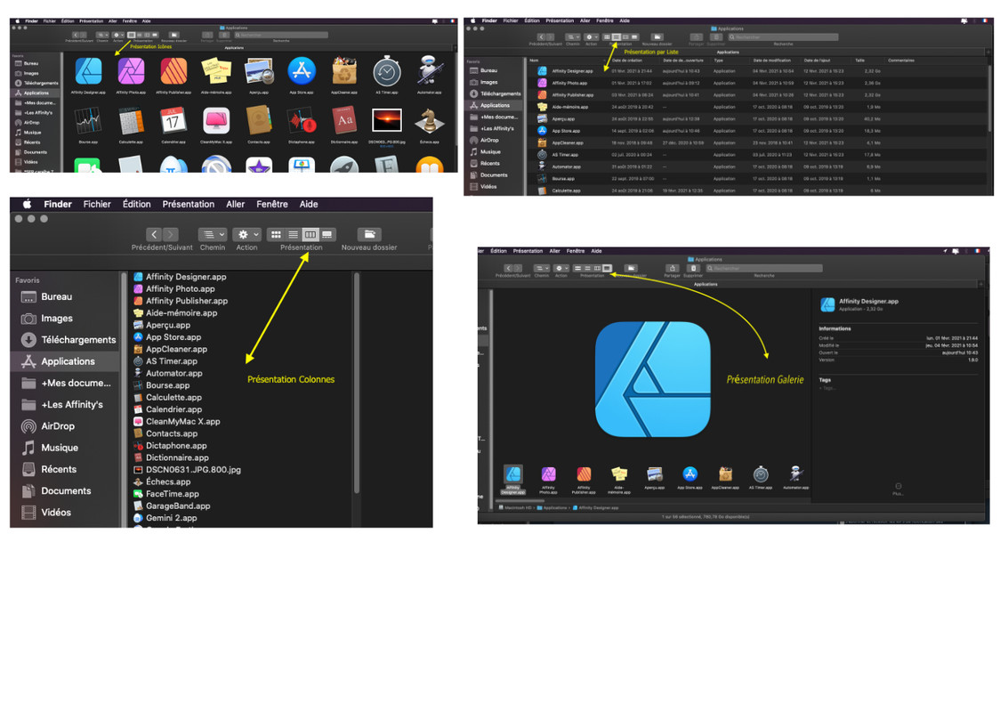Image resolution: width=1000 pixels, height=712 pixels.
Task: Select the AS Timer.app icon in the icon grid
Action: pos(386,71)
